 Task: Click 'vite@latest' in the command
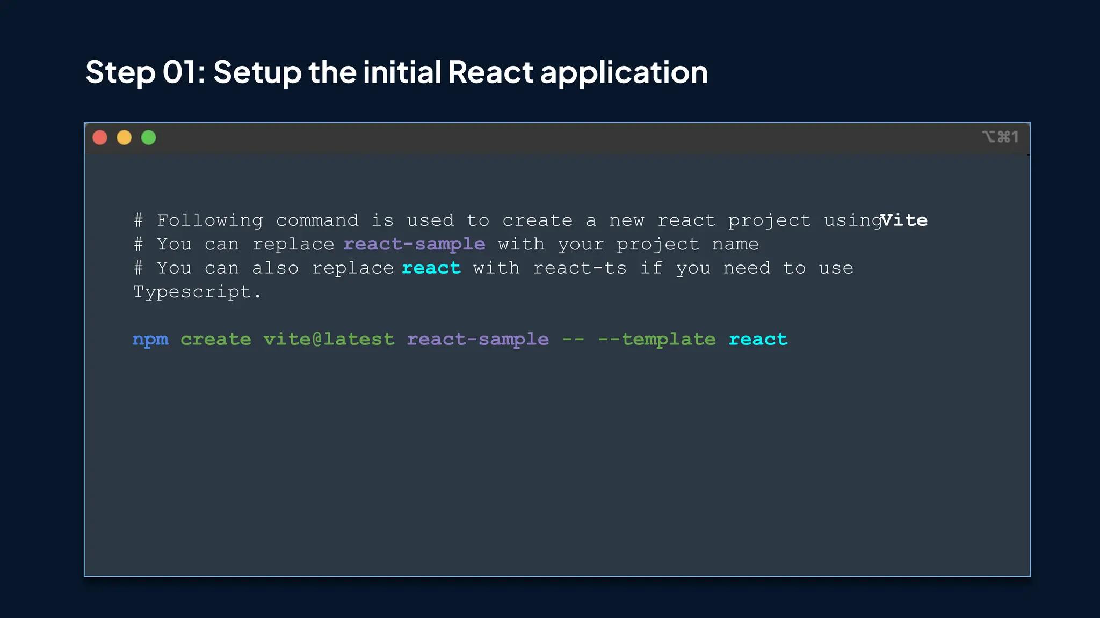329,339
